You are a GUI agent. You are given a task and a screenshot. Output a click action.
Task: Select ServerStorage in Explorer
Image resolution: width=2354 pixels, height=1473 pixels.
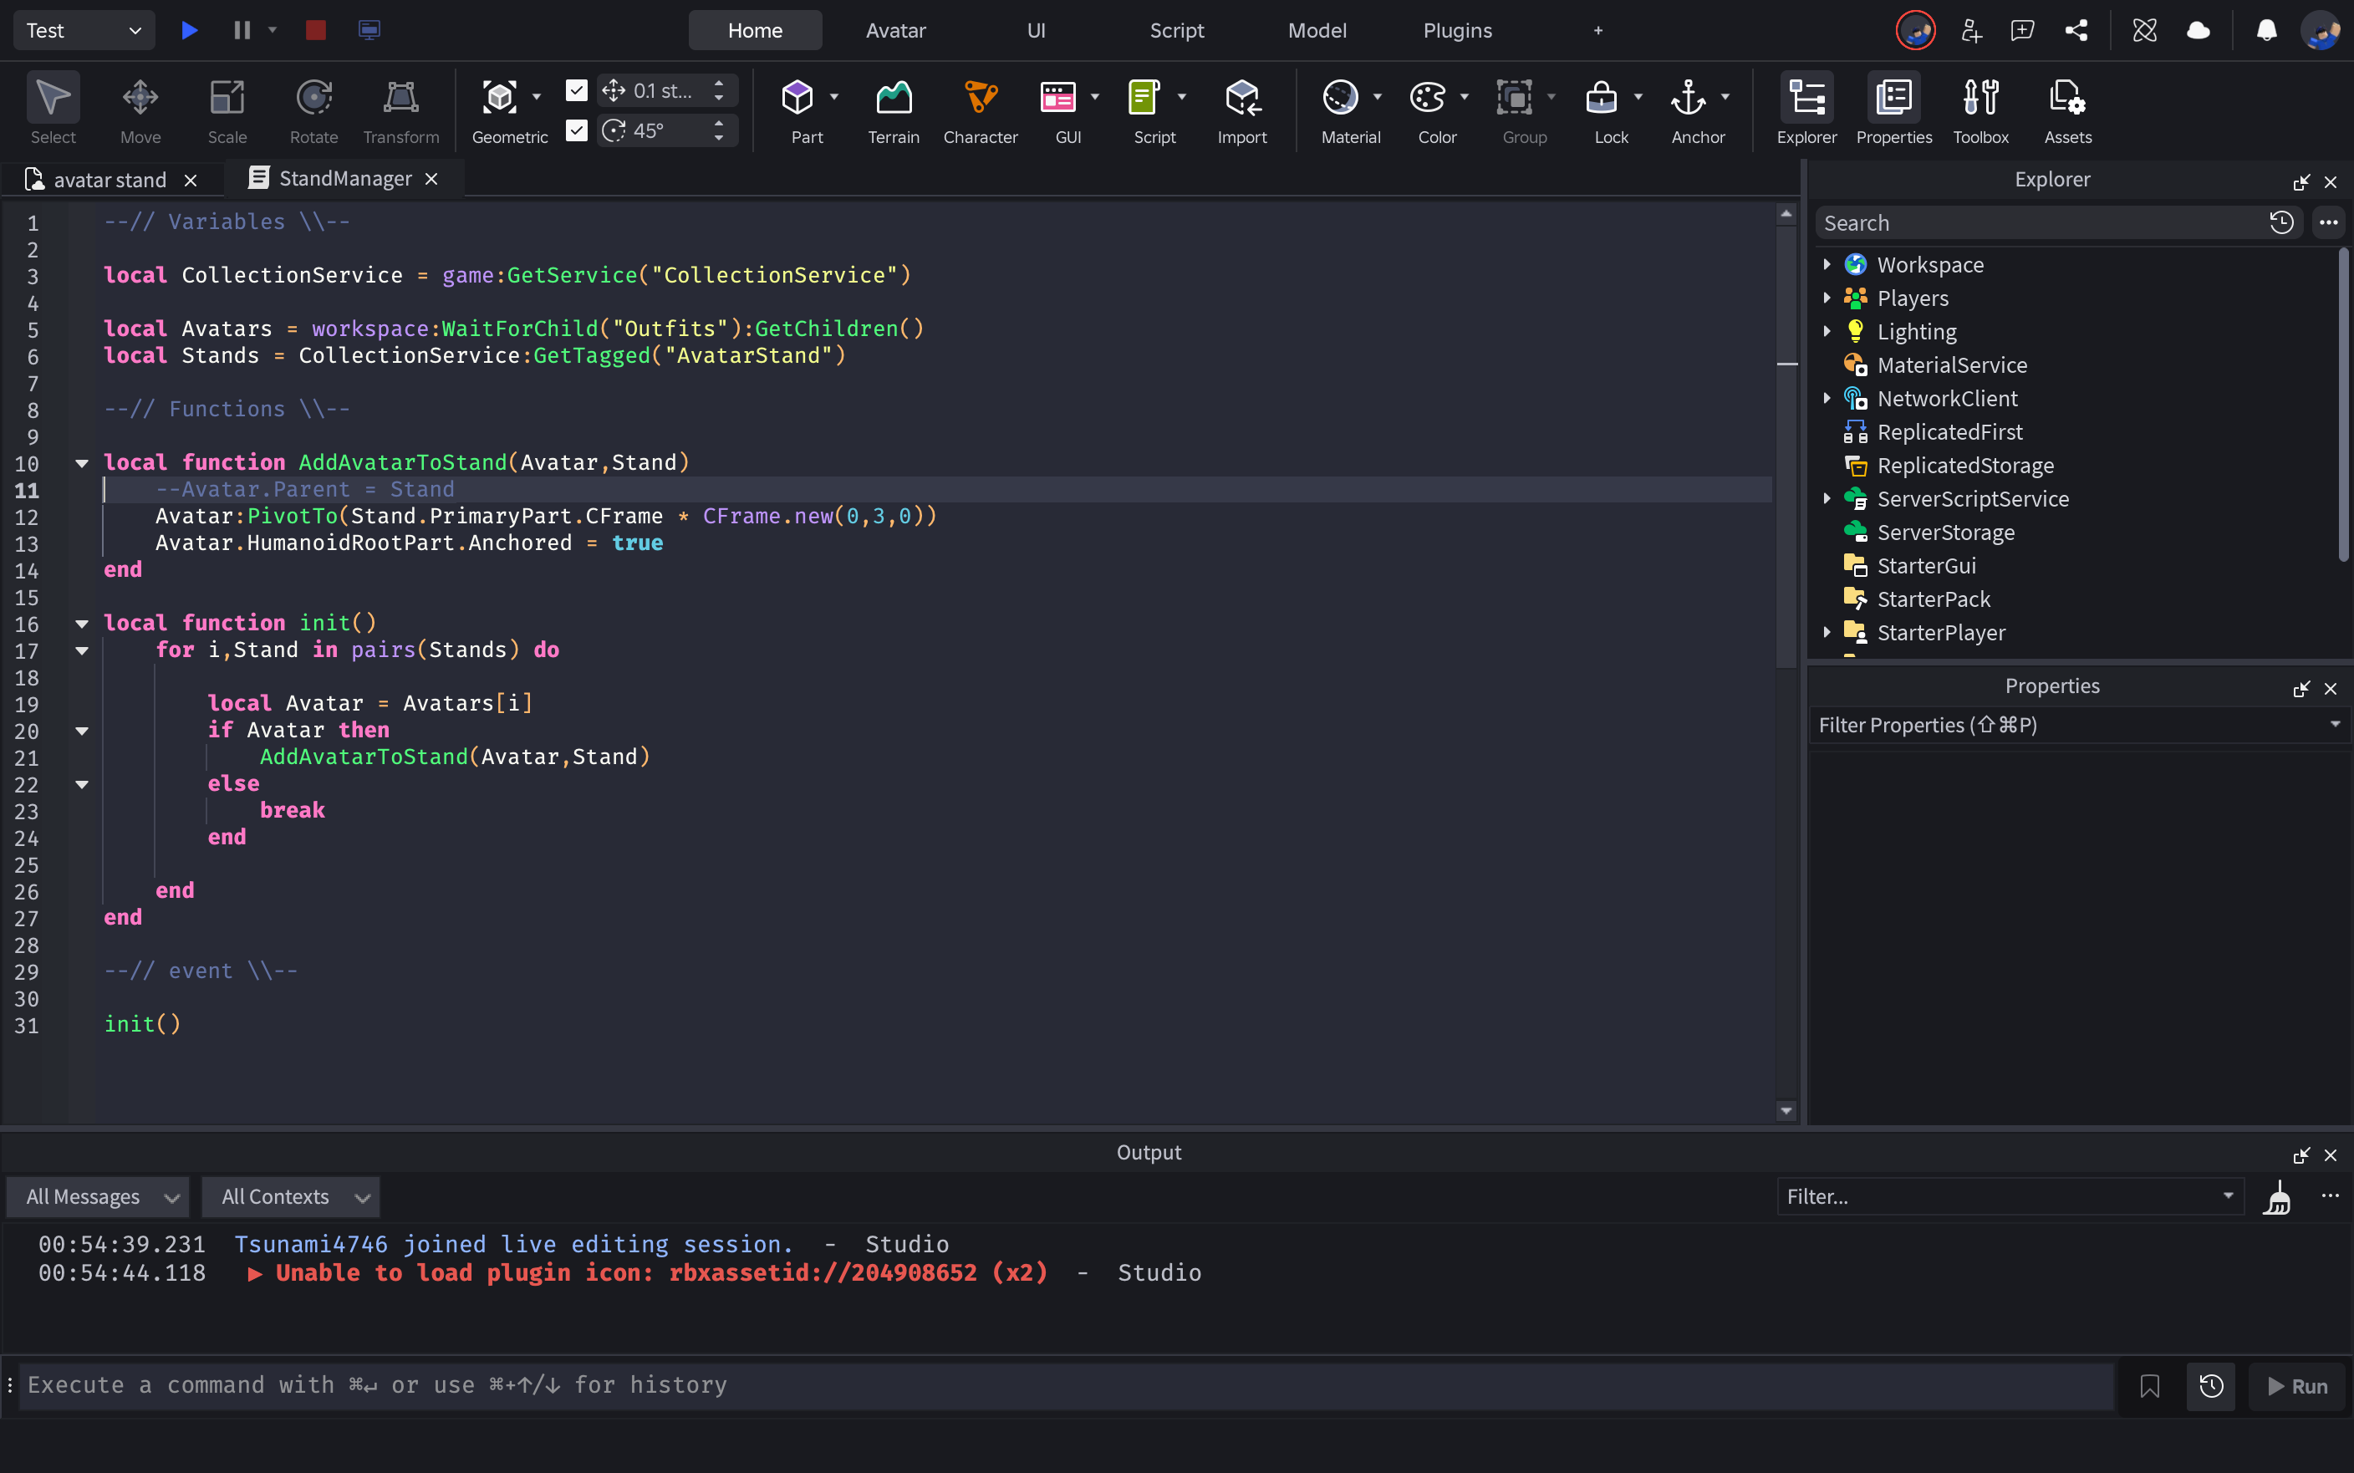[1946, 532]
